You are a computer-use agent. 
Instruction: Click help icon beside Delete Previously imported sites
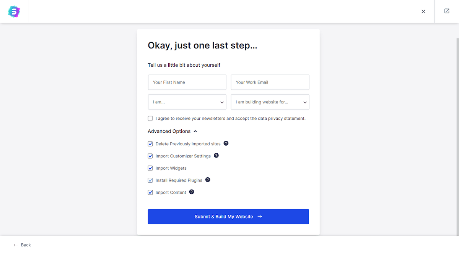(x=226, y=143)
